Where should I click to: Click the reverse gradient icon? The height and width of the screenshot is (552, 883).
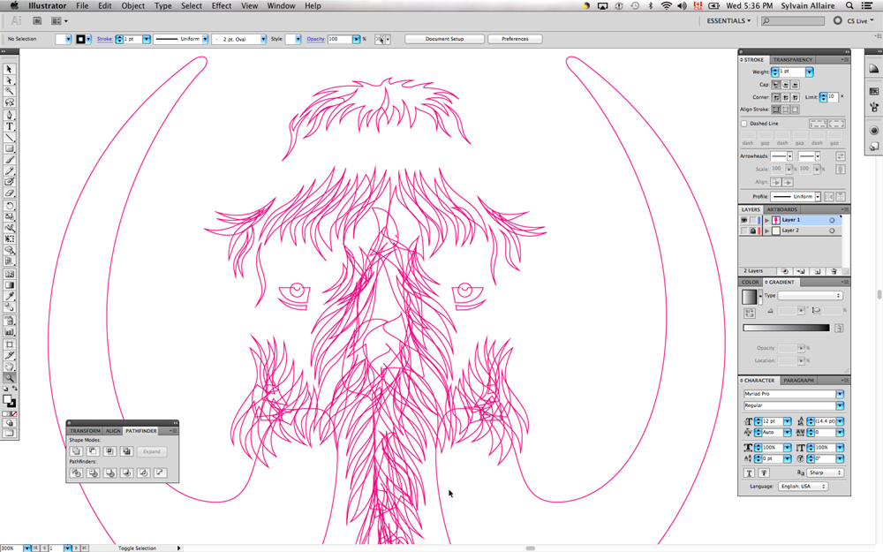coord(750,312)
